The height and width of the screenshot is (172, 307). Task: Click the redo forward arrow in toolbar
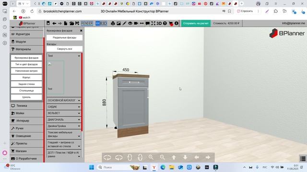tap(60, 23)
